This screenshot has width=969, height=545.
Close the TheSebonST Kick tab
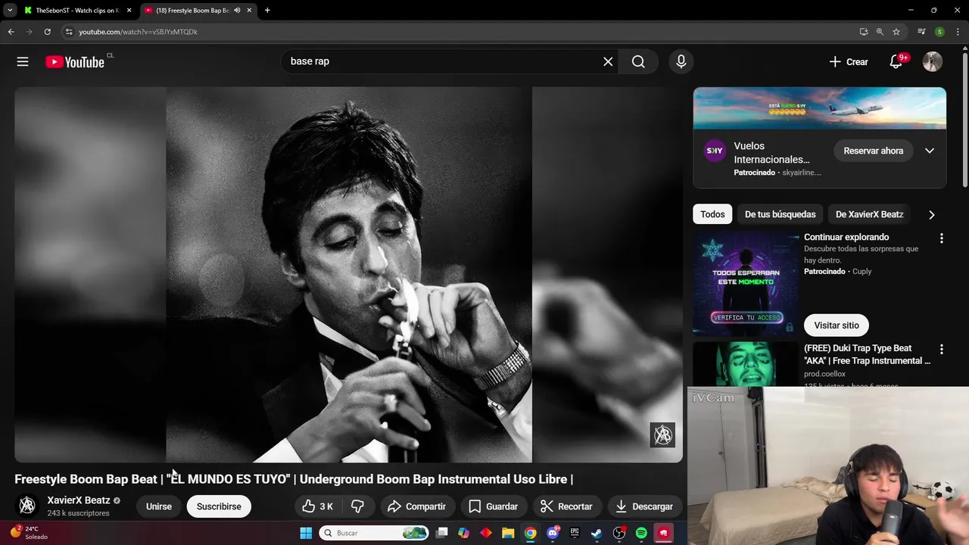click(x=129, y=11)
